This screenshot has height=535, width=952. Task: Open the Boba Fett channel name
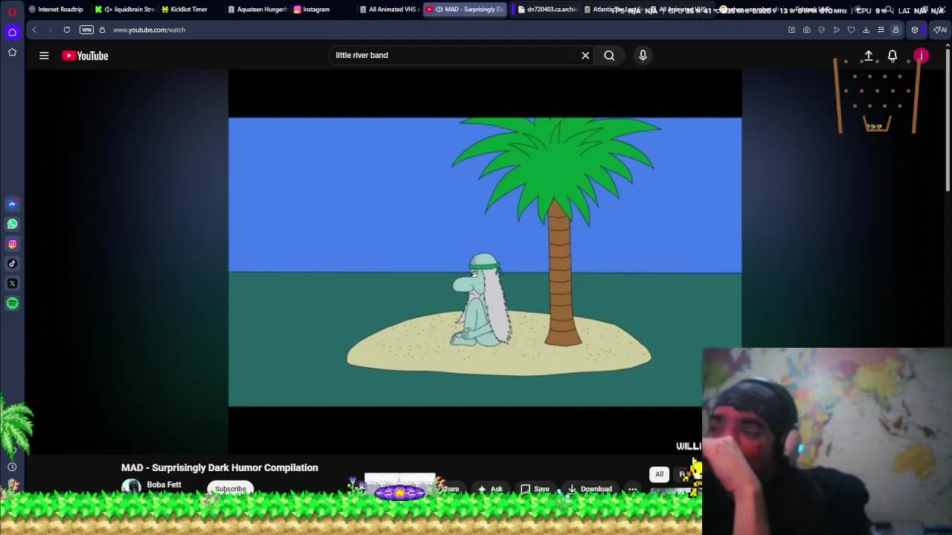(x=164, y=484)
